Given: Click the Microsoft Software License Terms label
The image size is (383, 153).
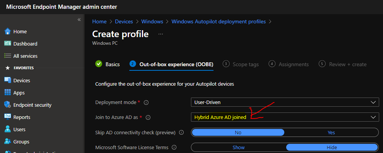Looking at the screenshot, I should click(x=132, y=147).
